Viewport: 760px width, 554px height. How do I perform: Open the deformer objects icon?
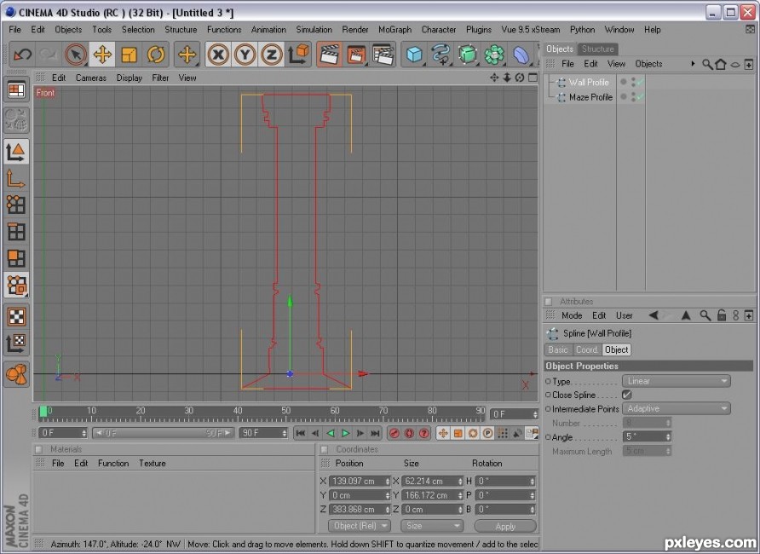pos(521,55)
